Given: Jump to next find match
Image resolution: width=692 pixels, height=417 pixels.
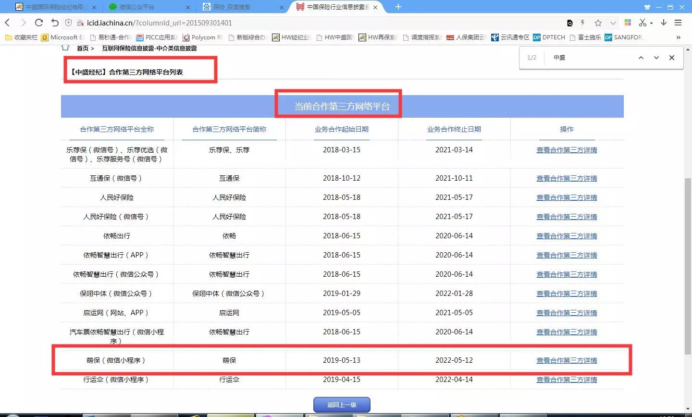Looking at the screenshot, I should point(656,58).
